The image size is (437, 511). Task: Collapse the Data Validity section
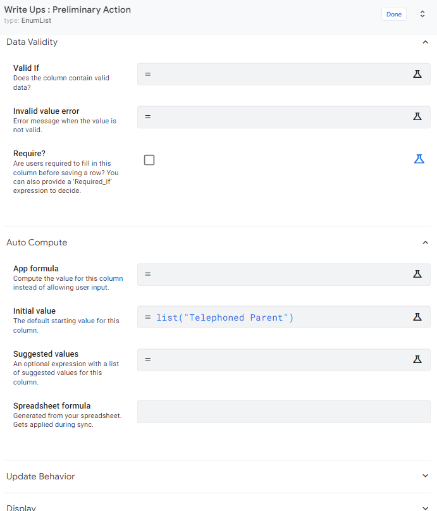click(425, 42)
